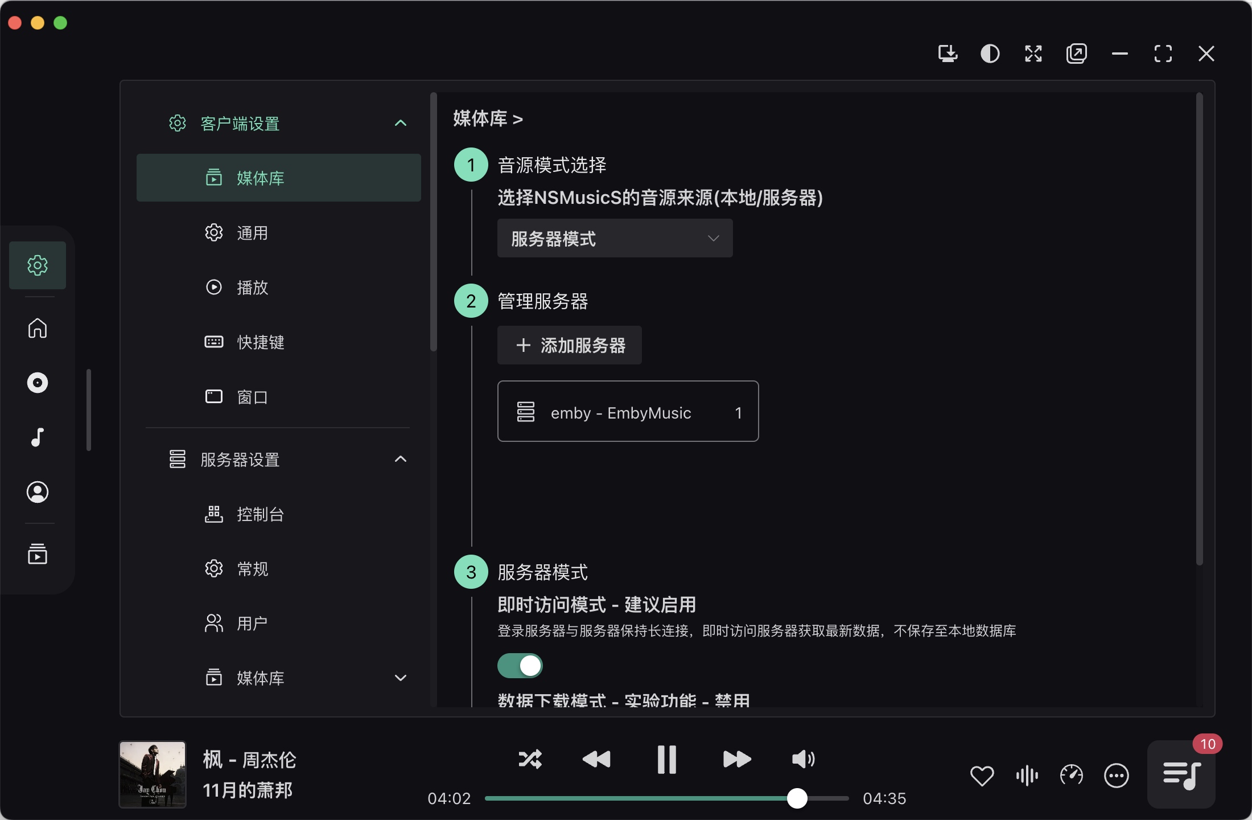Open the songs music note icon
This screenshot has width=1252, height=820.
pos(38,437)
